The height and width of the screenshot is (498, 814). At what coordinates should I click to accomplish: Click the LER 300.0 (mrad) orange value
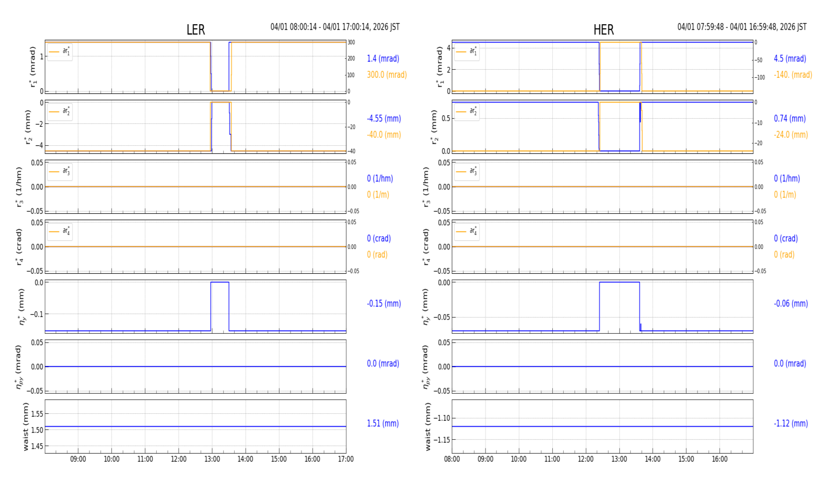tap(387, 75)
